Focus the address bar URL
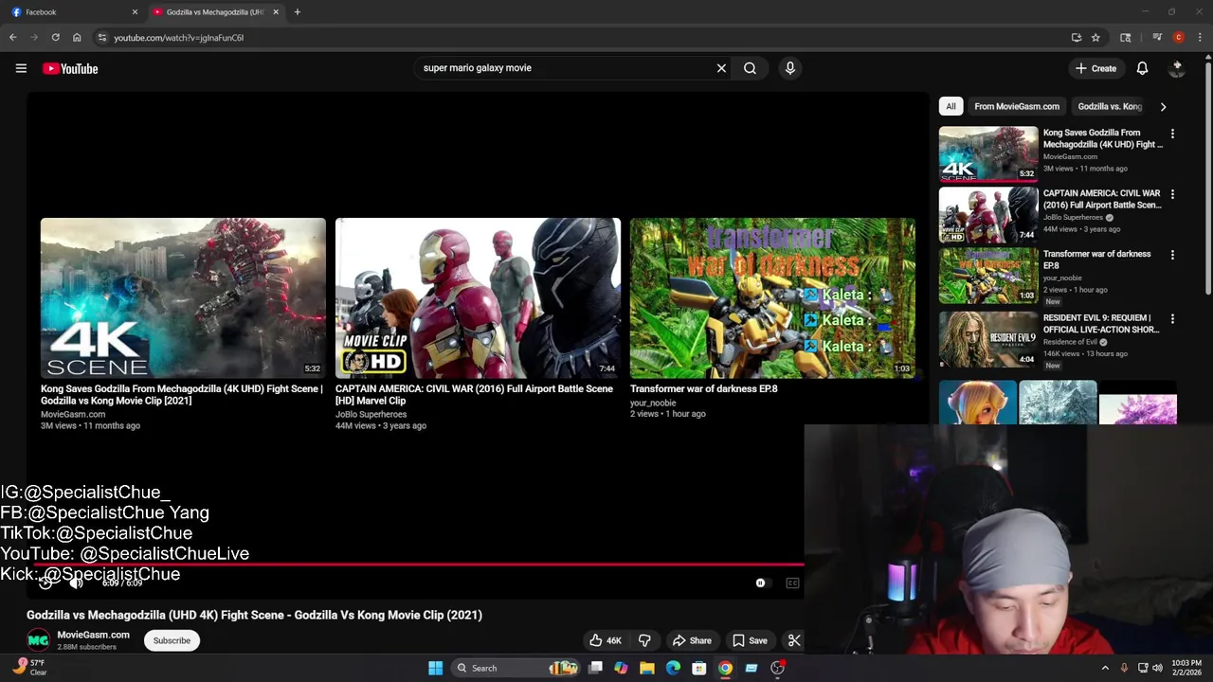The image size is (1213, 682). point(178,38)
